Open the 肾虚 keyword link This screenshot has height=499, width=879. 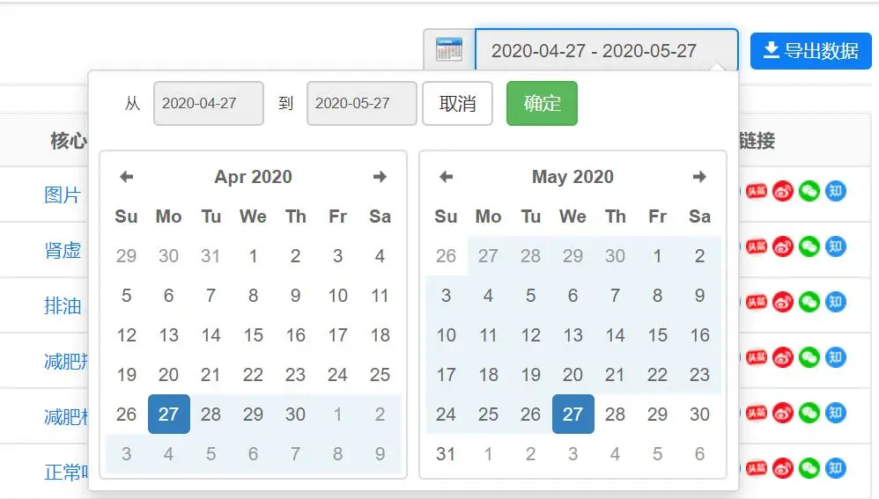click(x=63, y=250)
